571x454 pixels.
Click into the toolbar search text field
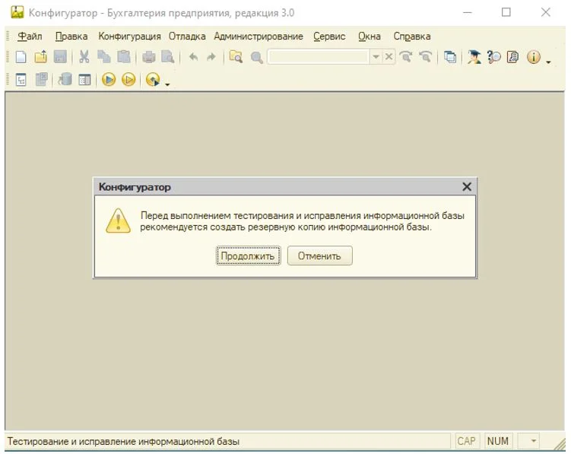tap(319, 57)
